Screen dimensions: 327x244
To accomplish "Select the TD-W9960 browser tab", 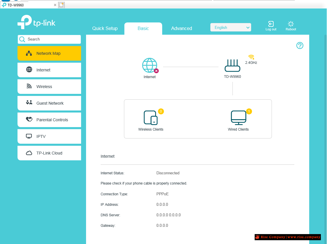I will click(29, 5).
